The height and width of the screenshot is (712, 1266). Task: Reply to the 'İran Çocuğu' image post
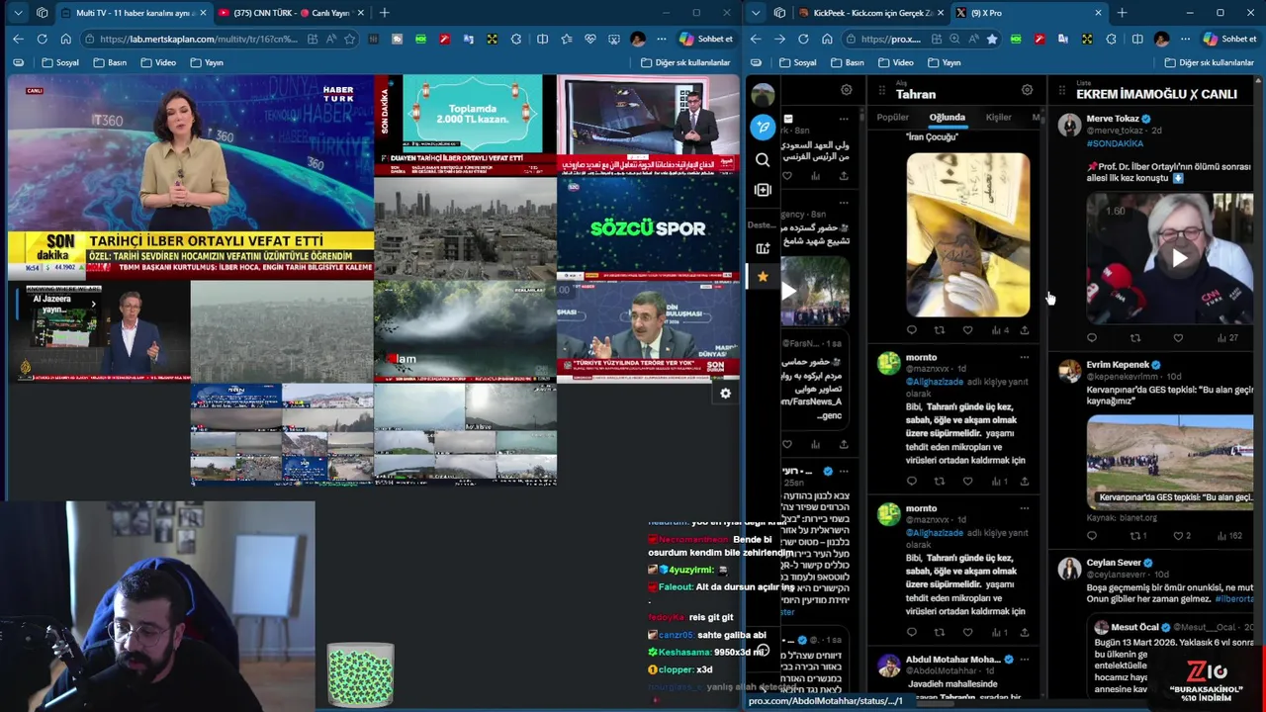(x=912, y=330)
